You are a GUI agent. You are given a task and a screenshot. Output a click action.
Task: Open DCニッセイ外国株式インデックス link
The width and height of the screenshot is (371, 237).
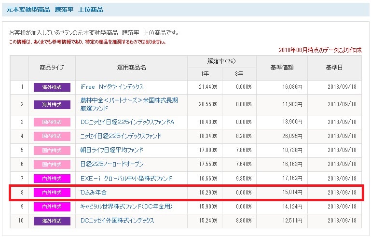click(x=117, y=221)
